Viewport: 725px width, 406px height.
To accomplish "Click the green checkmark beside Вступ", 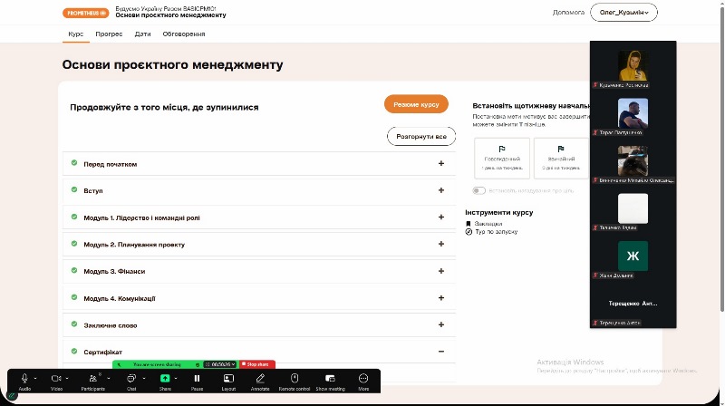I will (x=74, y=189).
